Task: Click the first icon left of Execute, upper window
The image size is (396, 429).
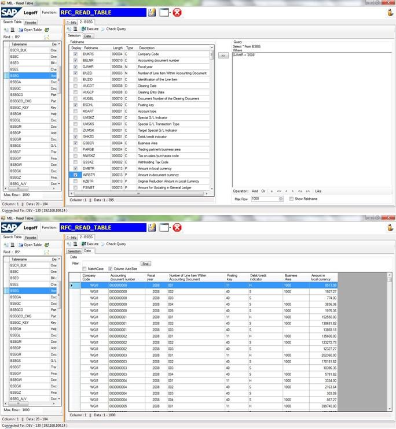Action: click(69, 29)
